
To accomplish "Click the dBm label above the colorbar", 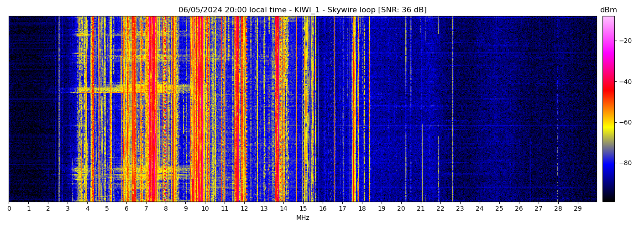I will click(x=608, y=10).
